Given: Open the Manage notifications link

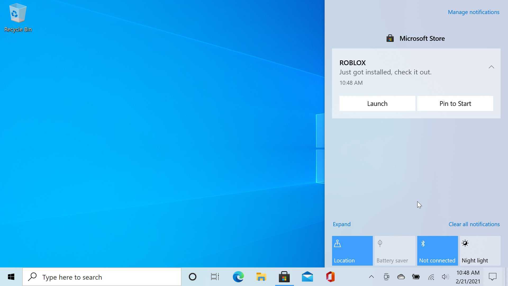Looking at the screenshot, I should (x=473, y=12).
